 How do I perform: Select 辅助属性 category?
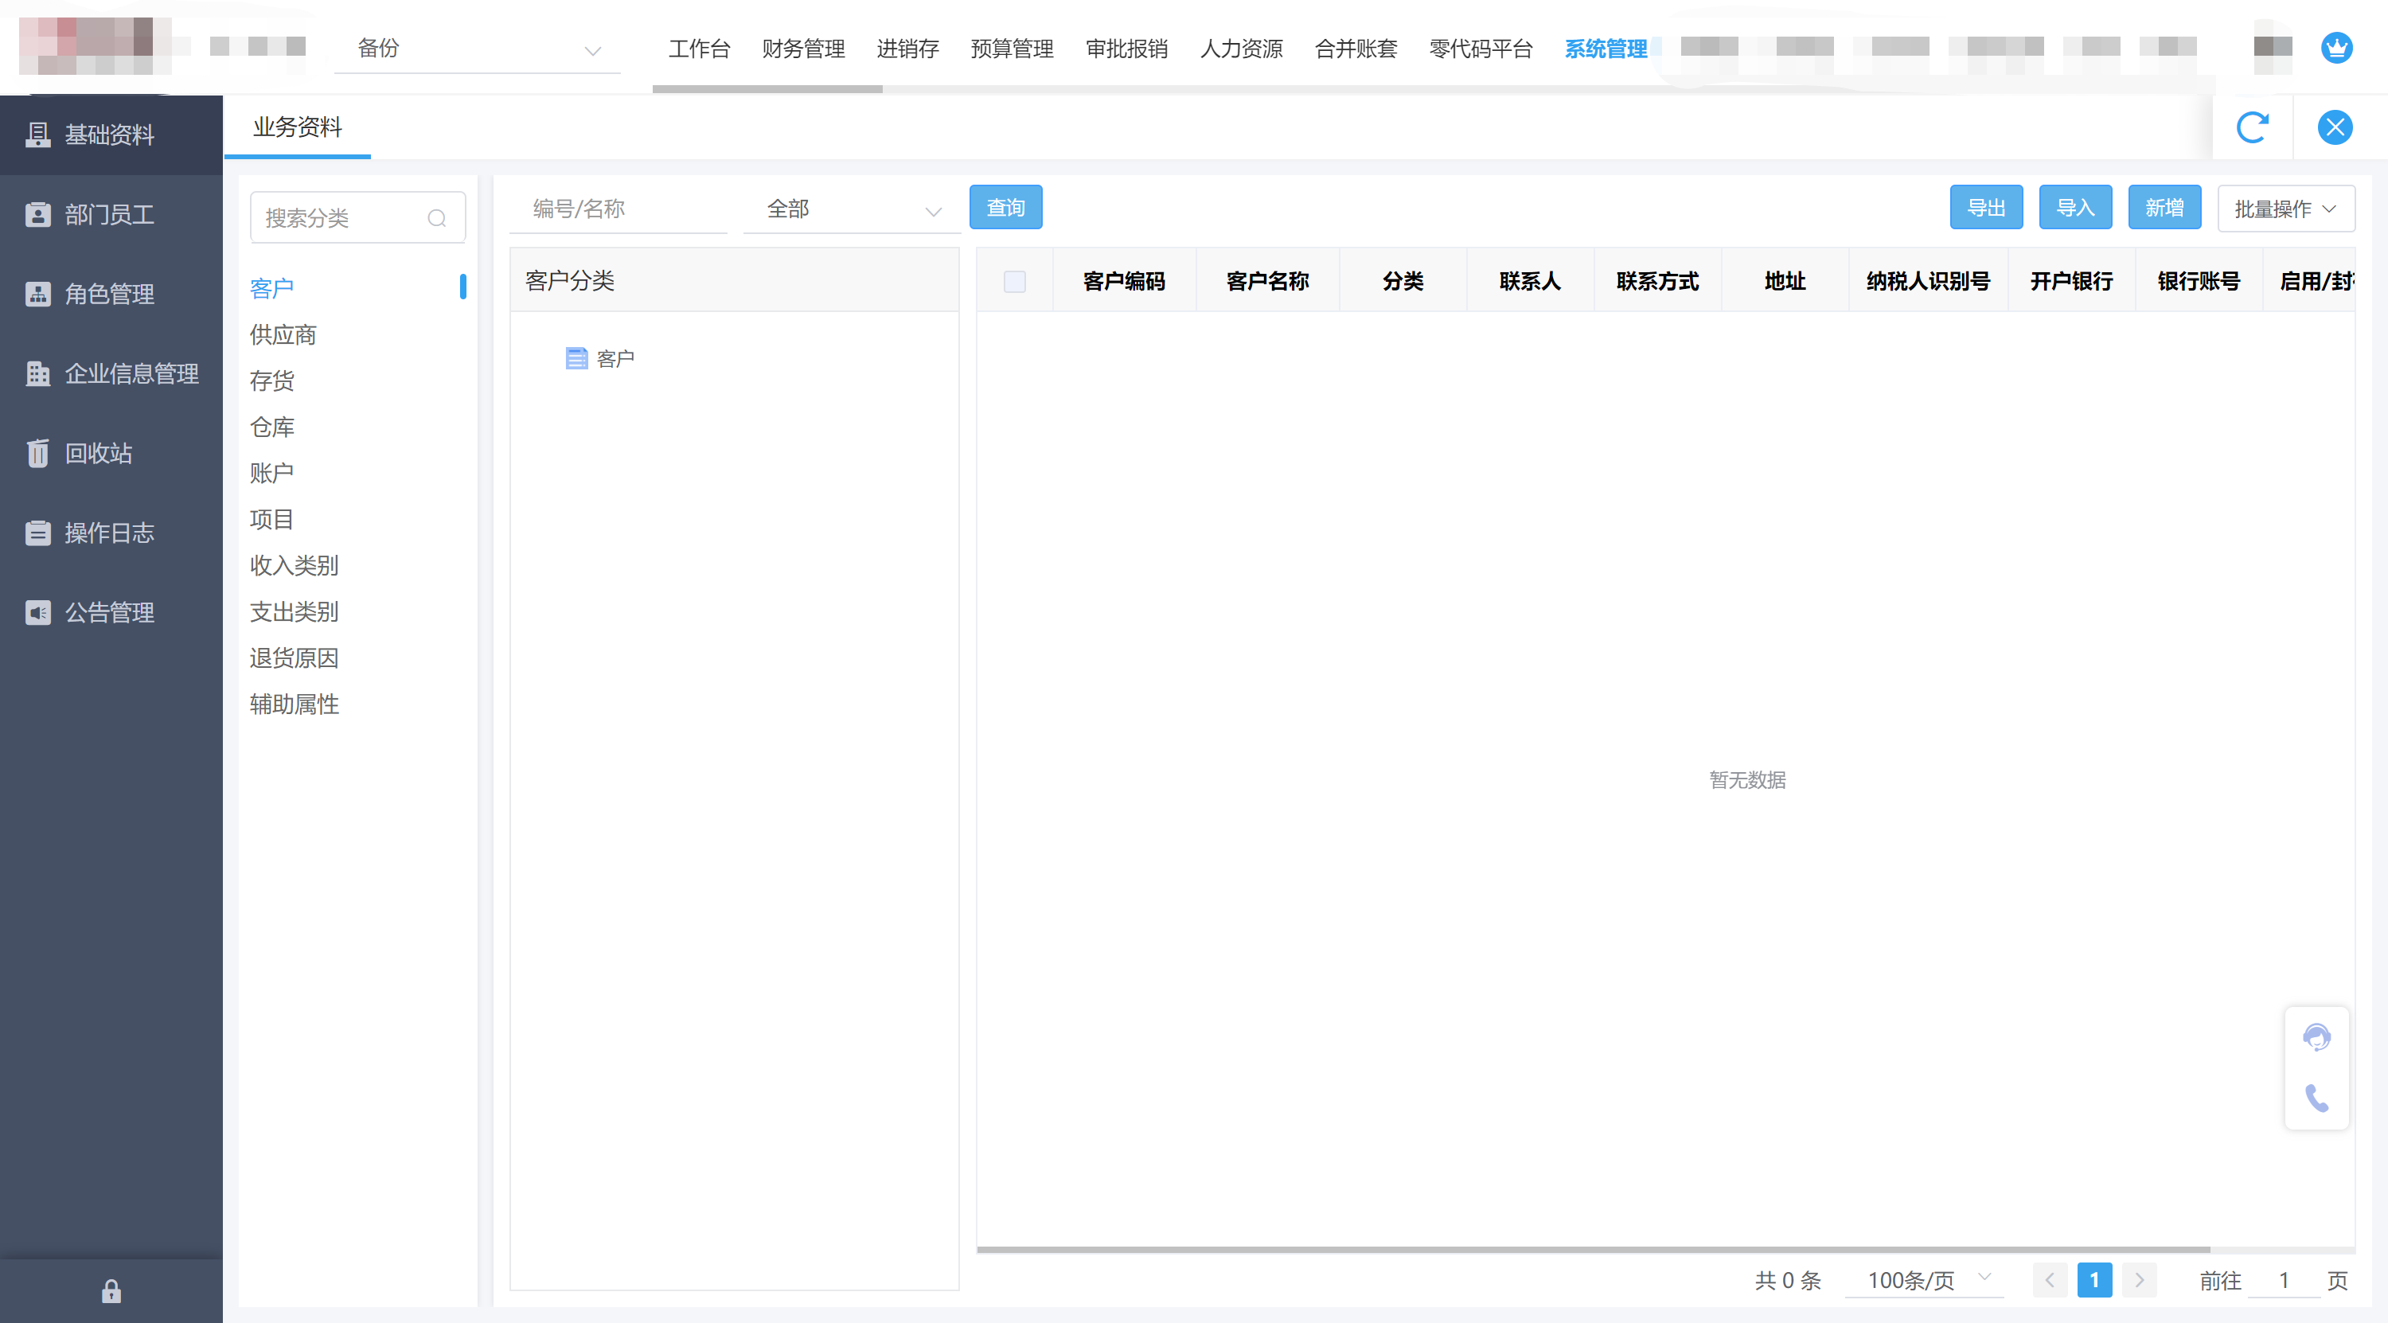(x=294, y=704)
